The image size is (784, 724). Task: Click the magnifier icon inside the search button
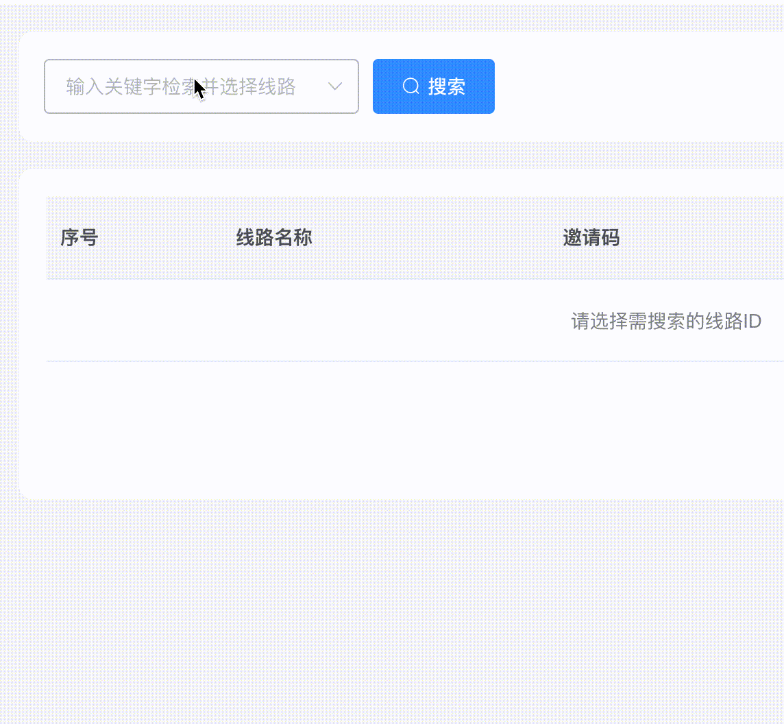click(411, 86)
